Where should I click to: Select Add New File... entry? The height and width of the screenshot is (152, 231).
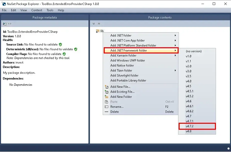(x=141, y=87)
